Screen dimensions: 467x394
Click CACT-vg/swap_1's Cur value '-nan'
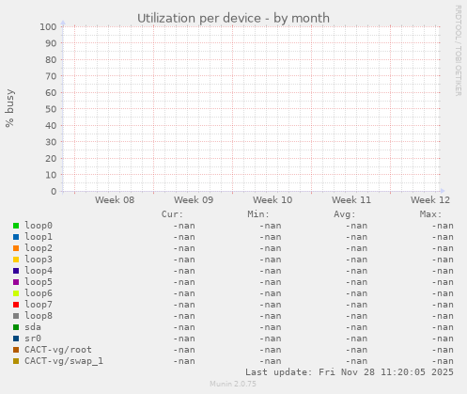click(x=184, y=361)
